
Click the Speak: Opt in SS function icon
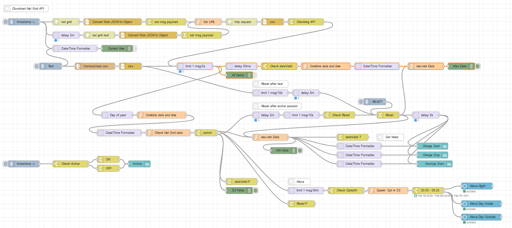point(371,190)
